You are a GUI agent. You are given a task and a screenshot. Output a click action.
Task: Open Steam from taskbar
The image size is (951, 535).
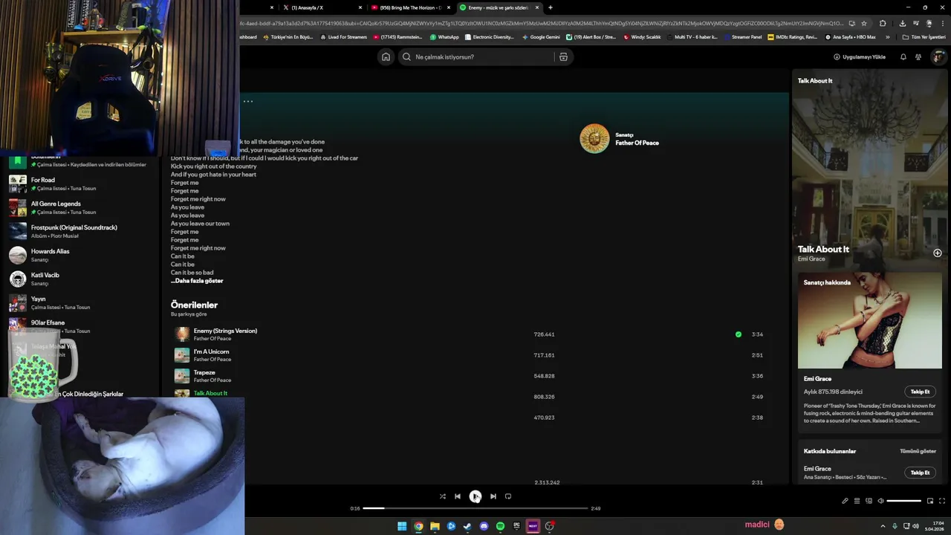[x=467, y=526]
